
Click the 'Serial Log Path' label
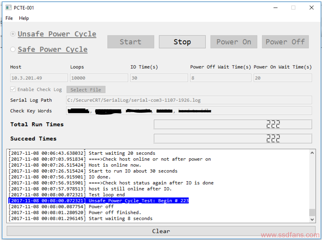point(31,100)
